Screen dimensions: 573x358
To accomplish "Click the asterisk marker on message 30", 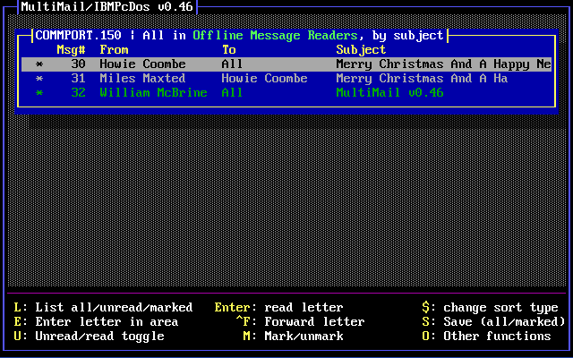I will [x=39, y=64].
